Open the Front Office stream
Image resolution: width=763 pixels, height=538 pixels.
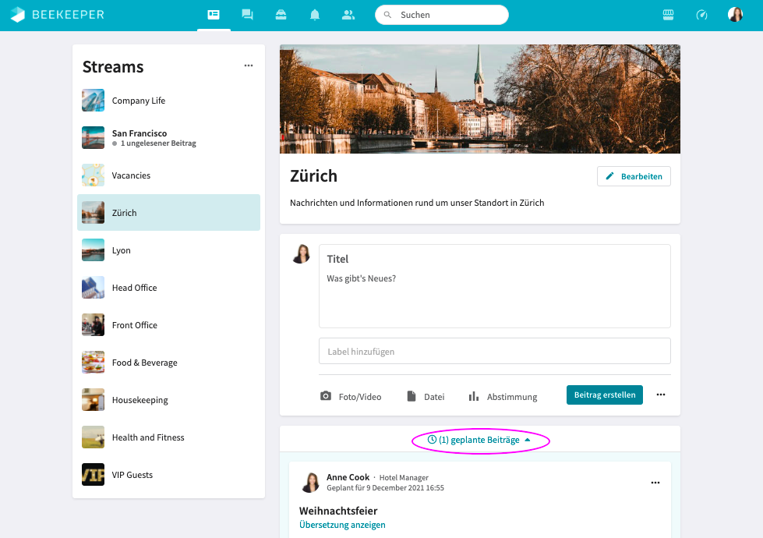(x=168, y=324)
